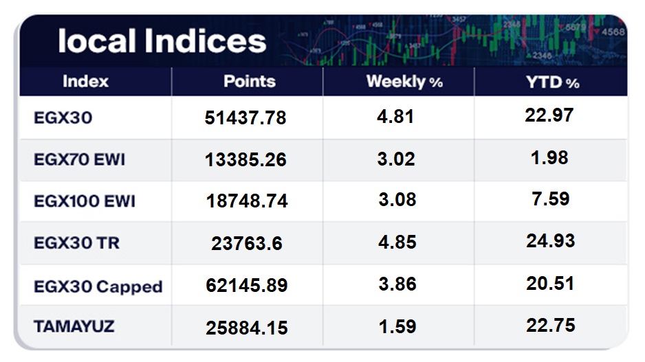Click EGX30 Capped weekly change 3.86
Screen dimensions: 645x362
[x=397, y=284]
